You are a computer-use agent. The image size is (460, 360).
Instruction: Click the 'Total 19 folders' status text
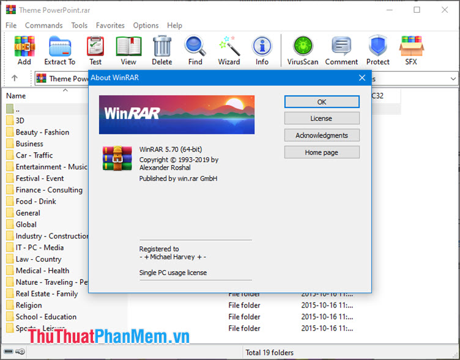(269, 353)
